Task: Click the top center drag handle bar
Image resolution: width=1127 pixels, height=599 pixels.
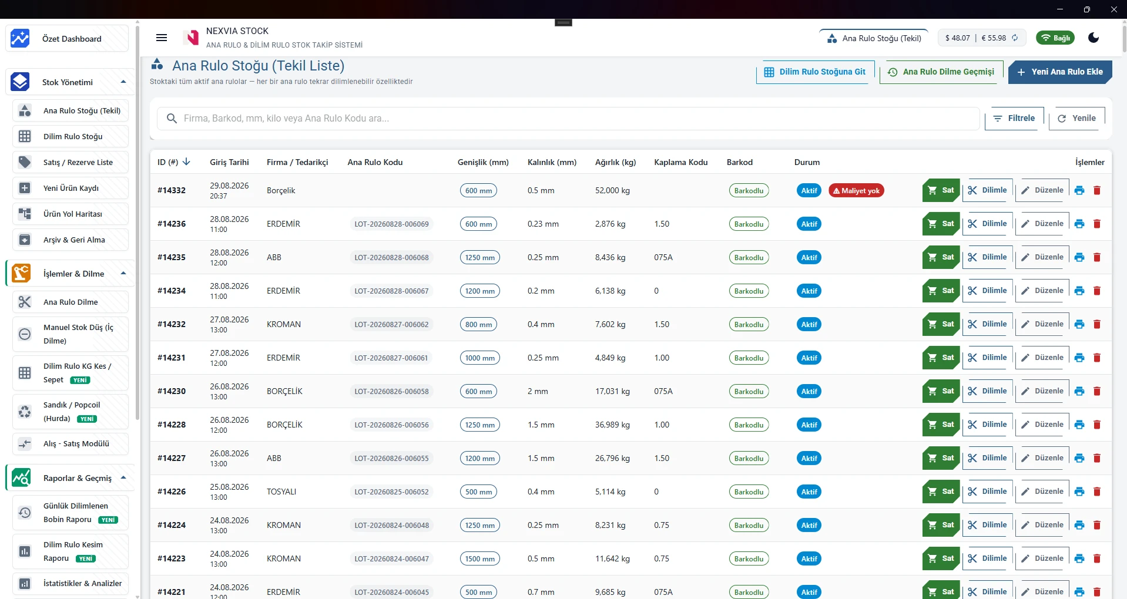Action: (x=563, y=22)
